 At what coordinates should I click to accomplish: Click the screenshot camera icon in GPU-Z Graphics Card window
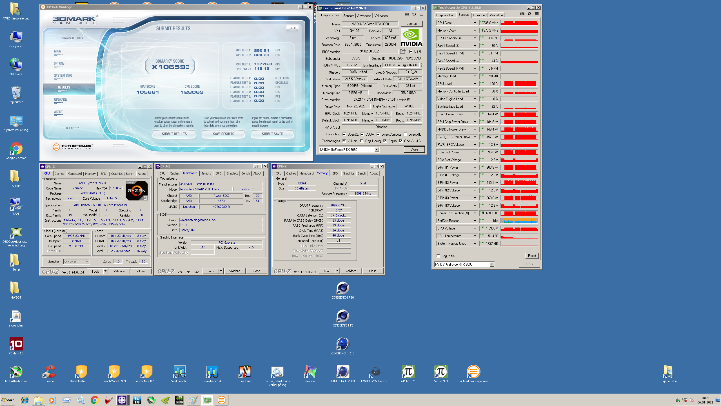tap(407, 14)
